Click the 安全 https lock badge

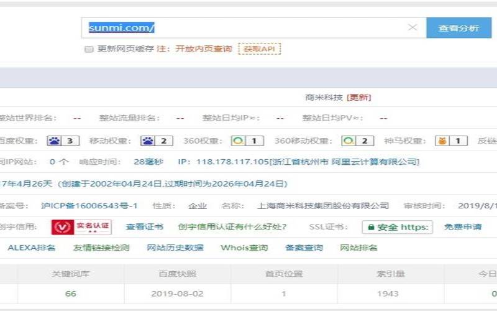(x=398, y=227)
